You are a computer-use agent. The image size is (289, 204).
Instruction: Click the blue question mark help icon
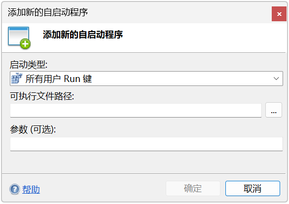[15, 189]
